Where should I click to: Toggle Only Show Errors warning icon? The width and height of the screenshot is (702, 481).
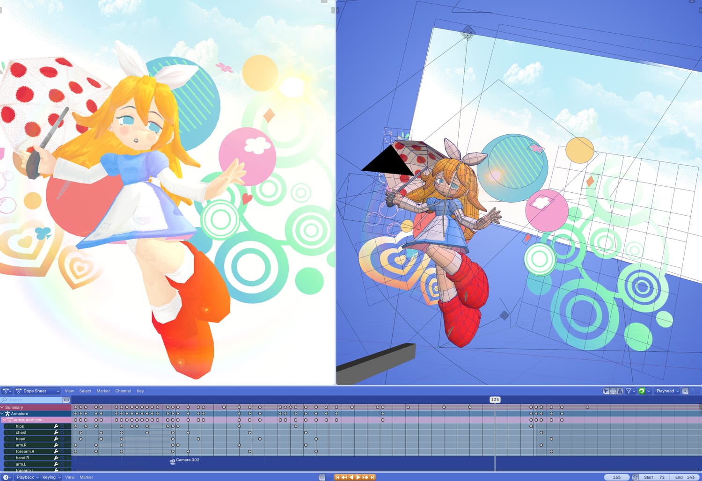(620, 391)
